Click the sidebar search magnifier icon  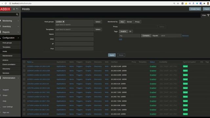tap(17, 14)
